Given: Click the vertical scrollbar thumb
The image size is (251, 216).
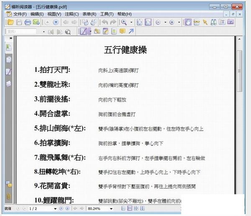Looking at the screenshot, I should pyautogui.click(x=239, y=71).
